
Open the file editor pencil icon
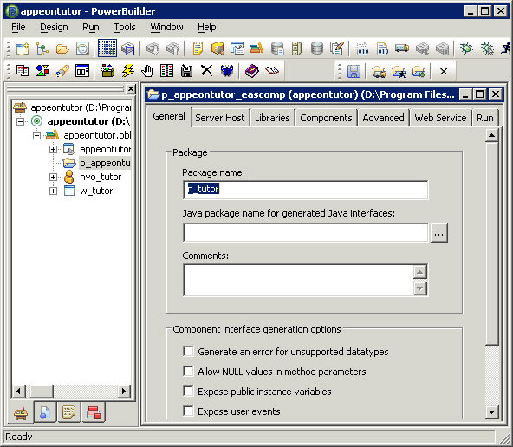(337, 49)
